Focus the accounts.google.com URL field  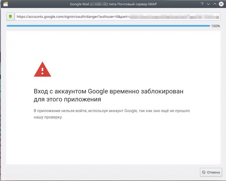pyautogui.click(x=118, y=17)
